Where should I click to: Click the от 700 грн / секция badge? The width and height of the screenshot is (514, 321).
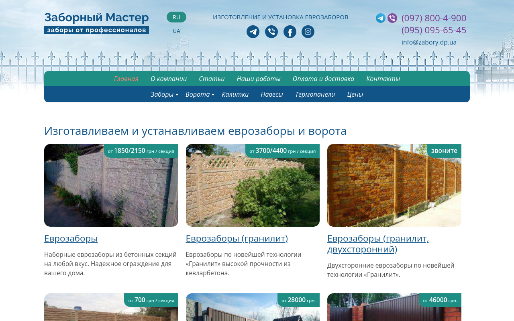tap(151, 300)
